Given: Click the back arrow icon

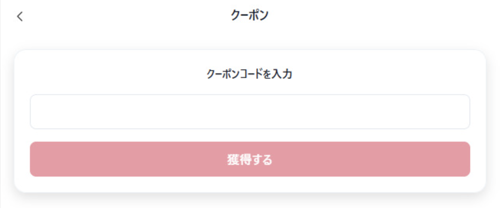Looking at the screenshot, I should tap(20, 16).
